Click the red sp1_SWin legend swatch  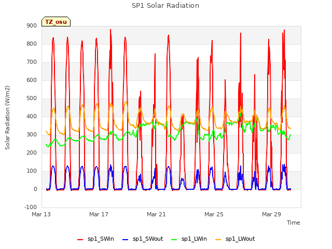coord(80,240)
